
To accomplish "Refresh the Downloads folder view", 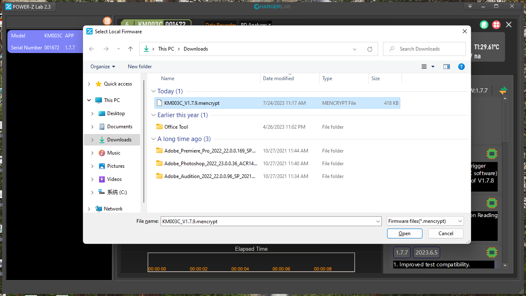I will [x=369, y=49].
